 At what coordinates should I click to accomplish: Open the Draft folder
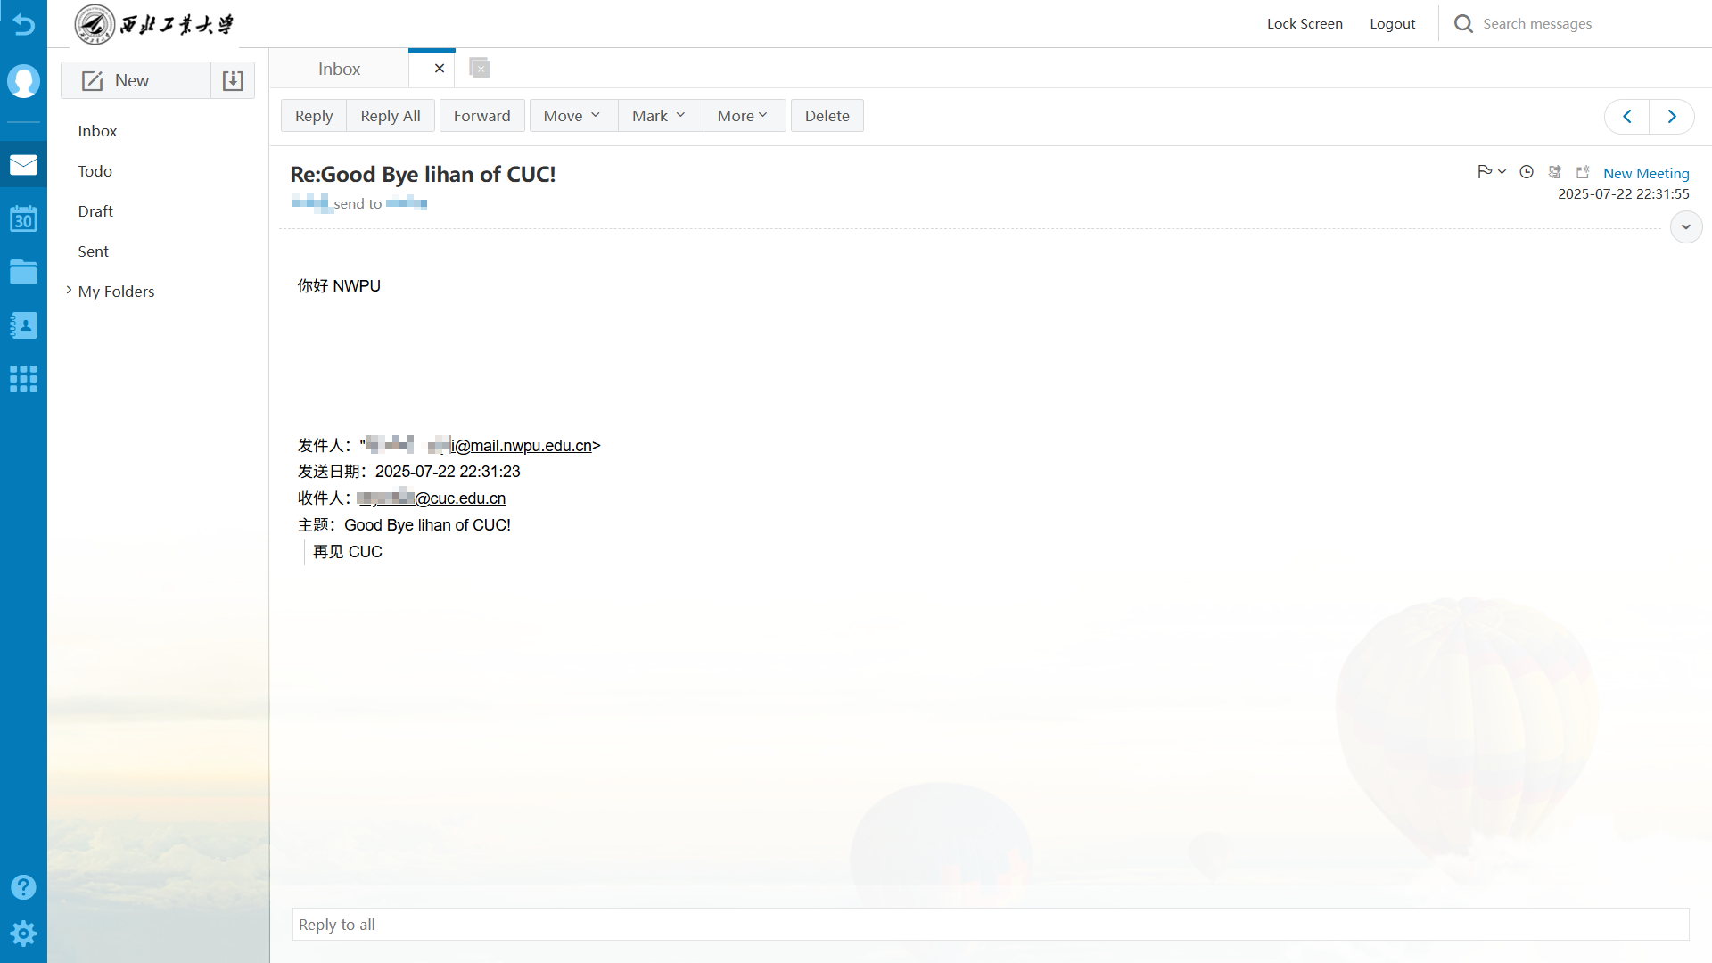point(95,211)
